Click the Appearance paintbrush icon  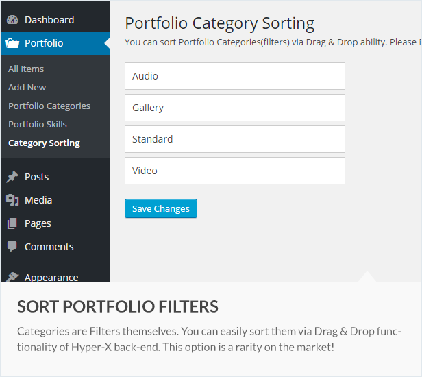[12, 277]
